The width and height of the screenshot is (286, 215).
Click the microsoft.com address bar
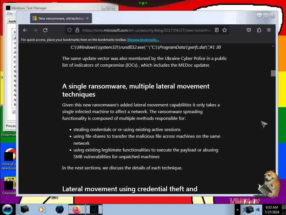[147, 30]
